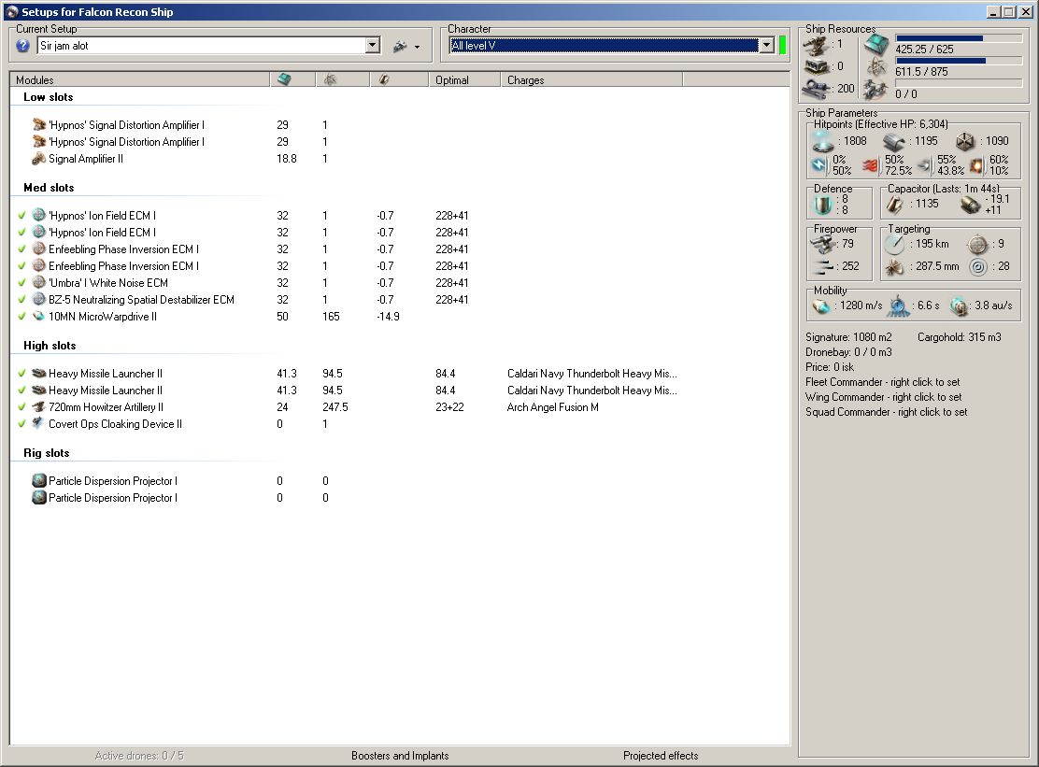Viewport: 1039px width, 767px height.
Task: Toggle first 'Hypnos' Ion Field ECM I active
Action: click(21, 215)
